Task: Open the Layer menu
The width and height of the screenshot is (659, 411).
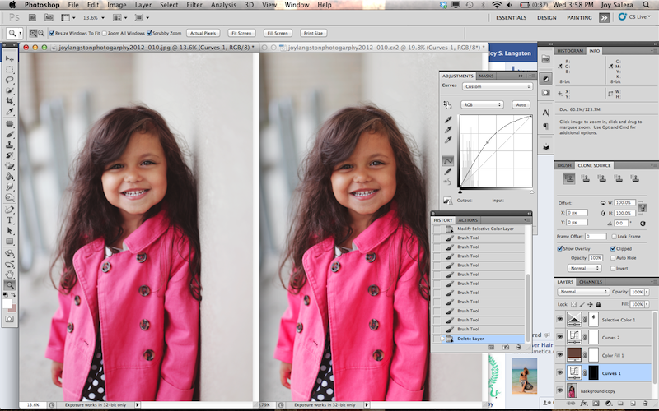Action: click(x=143, y=5)
